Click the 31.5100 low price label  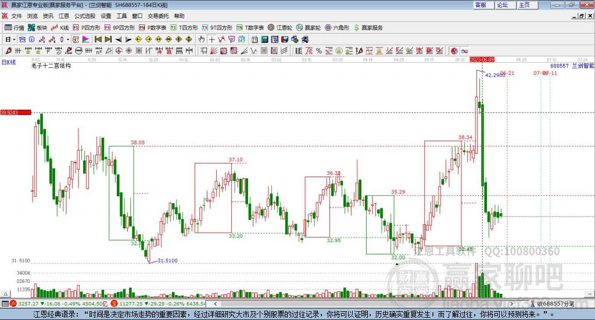167,261
